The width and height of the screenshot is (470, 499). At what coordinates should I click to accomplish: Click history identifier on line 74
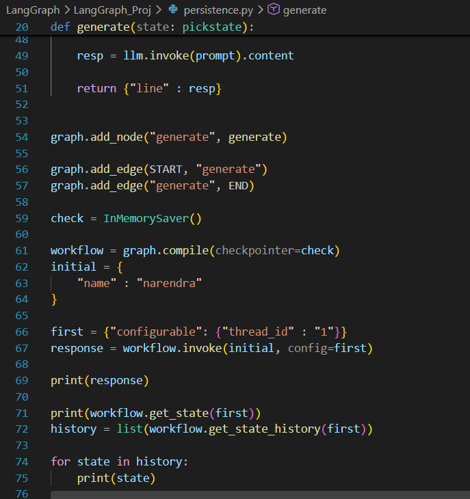pos(159,462)
